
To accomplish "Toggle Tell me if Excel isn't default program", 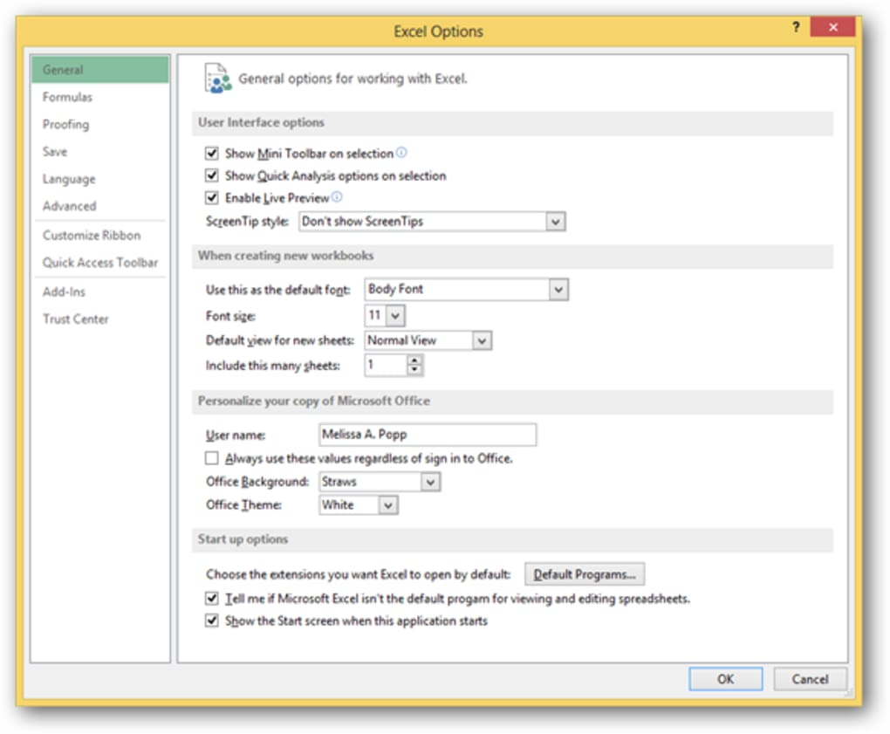I will [x=212, y=599].
